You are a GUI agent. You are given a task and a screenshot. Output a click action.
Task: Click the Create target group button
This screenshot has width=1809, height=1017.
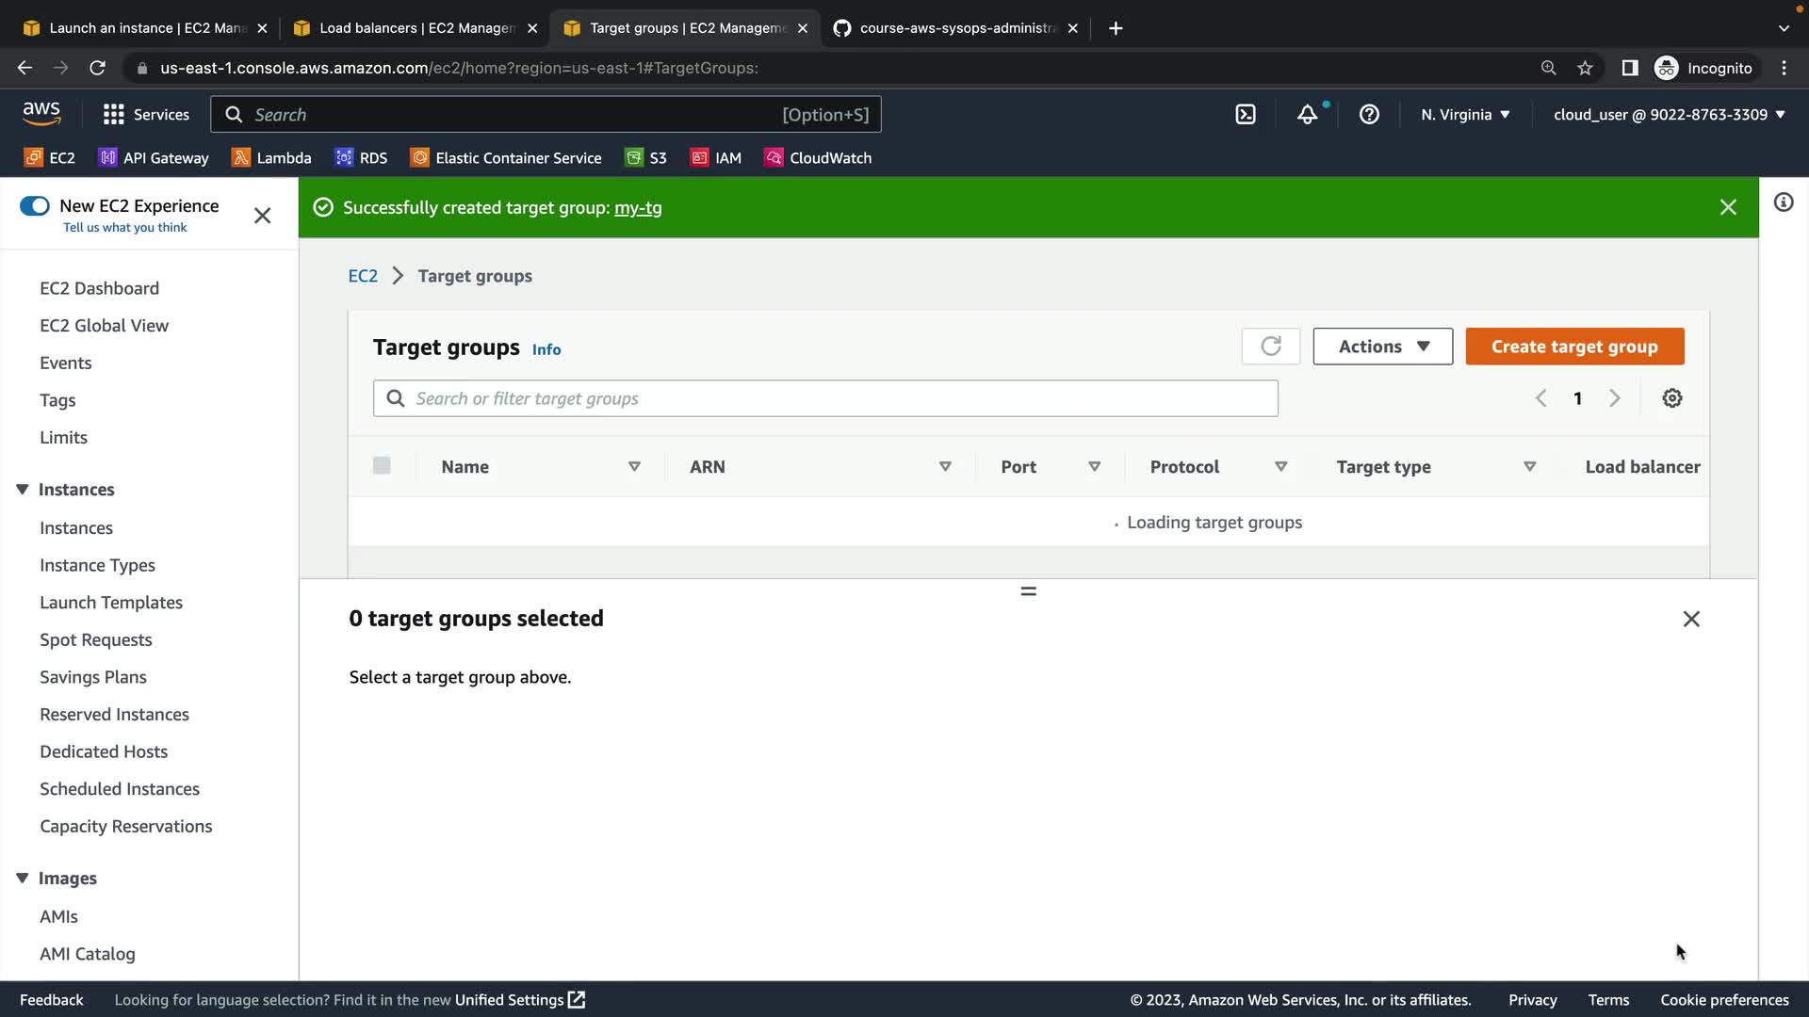point(1573,347)
